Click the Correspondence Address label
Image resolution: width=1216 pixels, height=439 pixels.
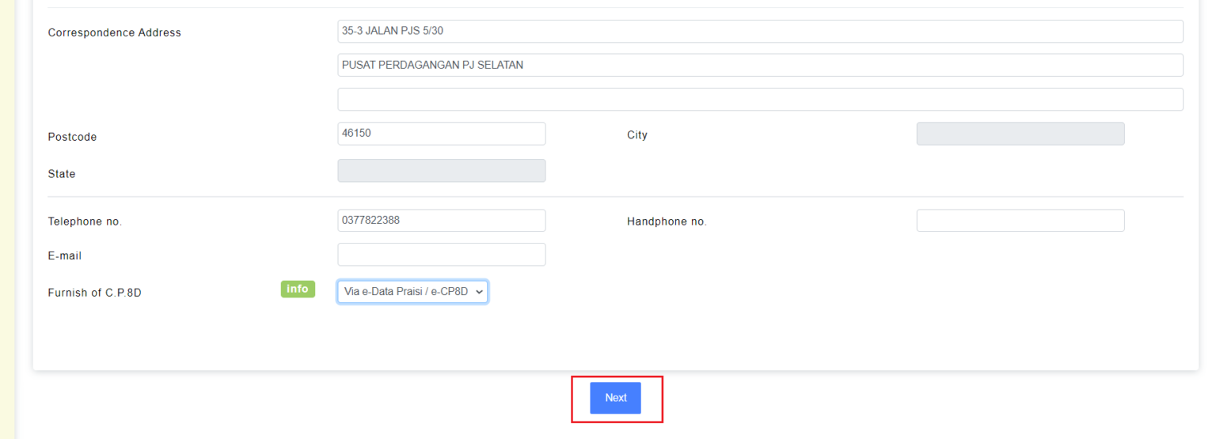tap(115, 32)
